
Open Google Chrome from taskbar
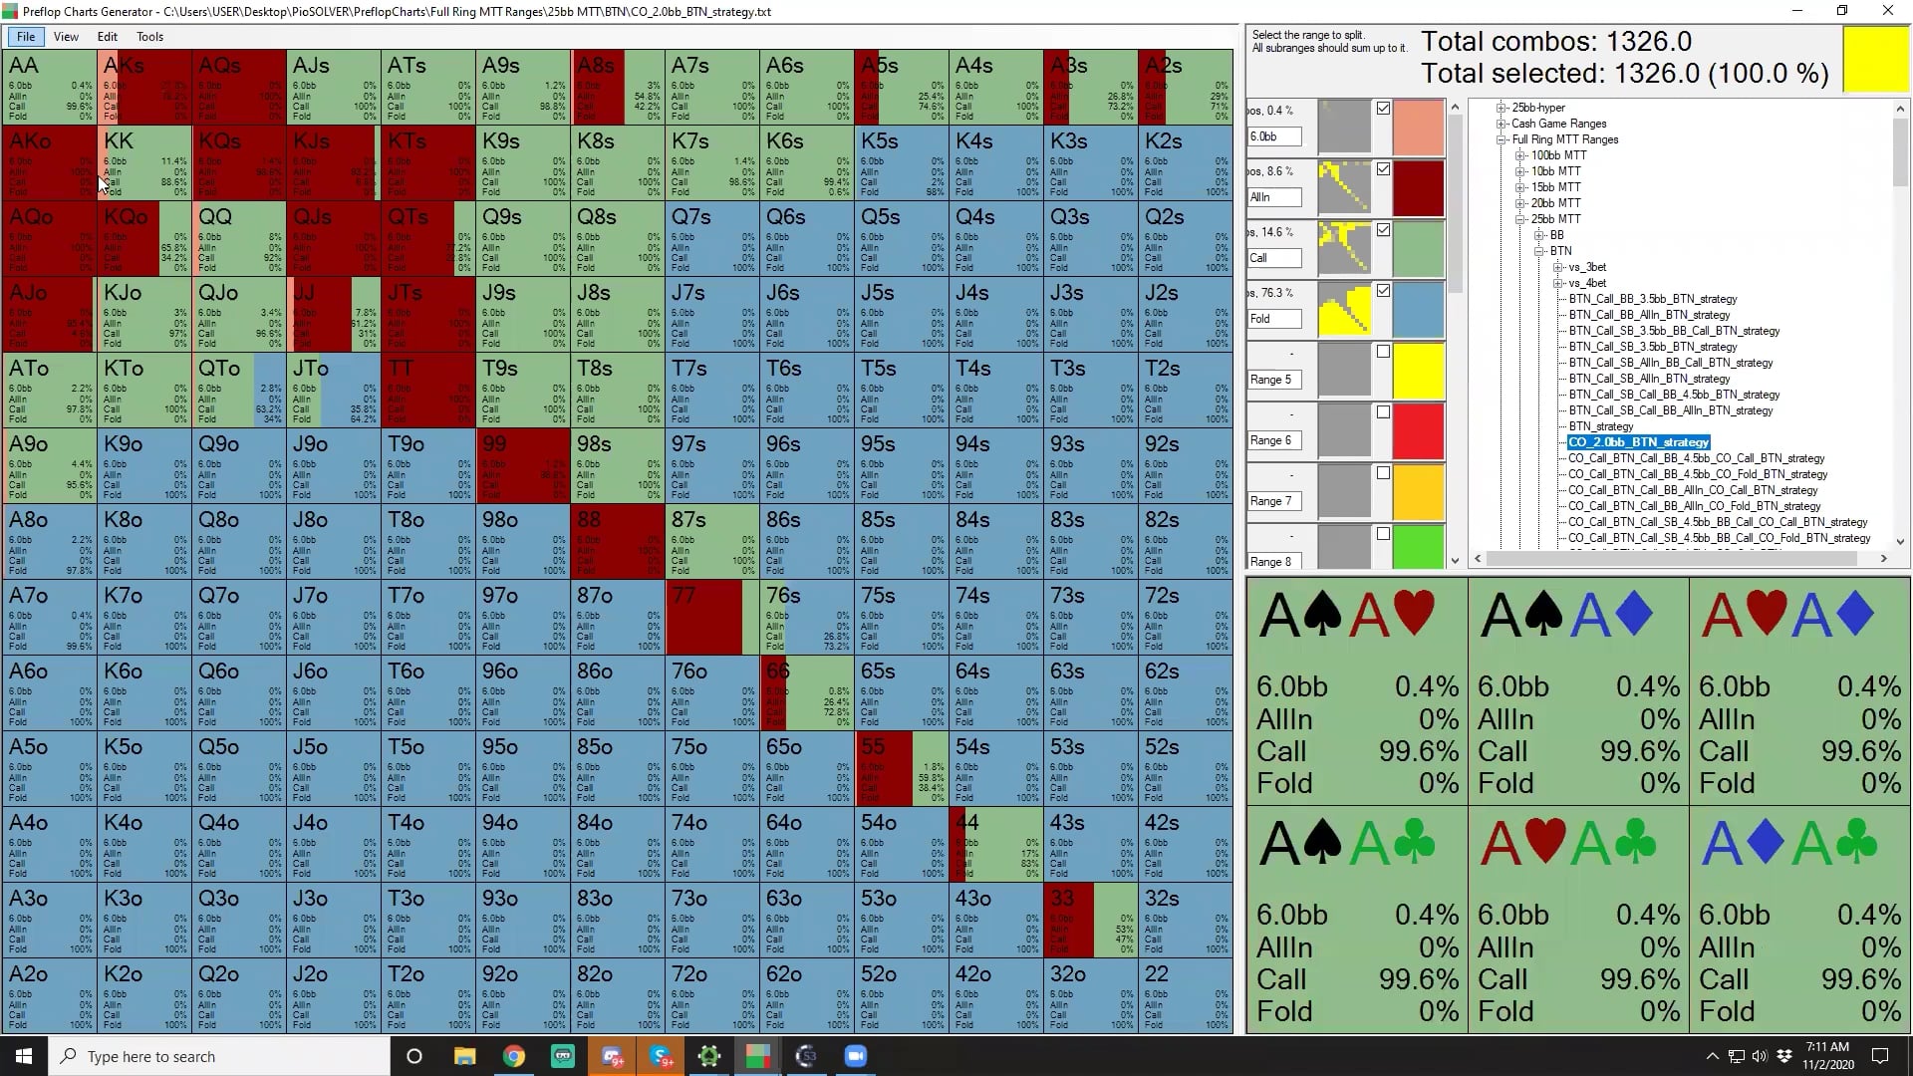pyautogui.click(x=513, y=1056)
